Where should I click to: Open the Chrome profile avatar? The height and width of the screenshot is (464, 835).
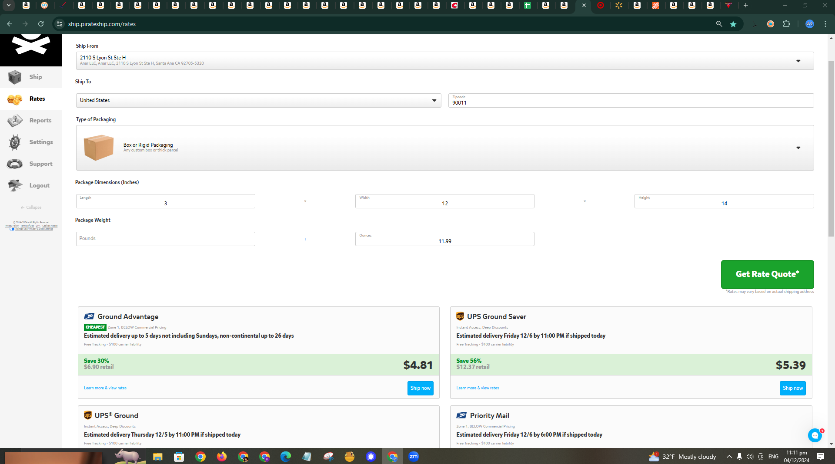809,24
